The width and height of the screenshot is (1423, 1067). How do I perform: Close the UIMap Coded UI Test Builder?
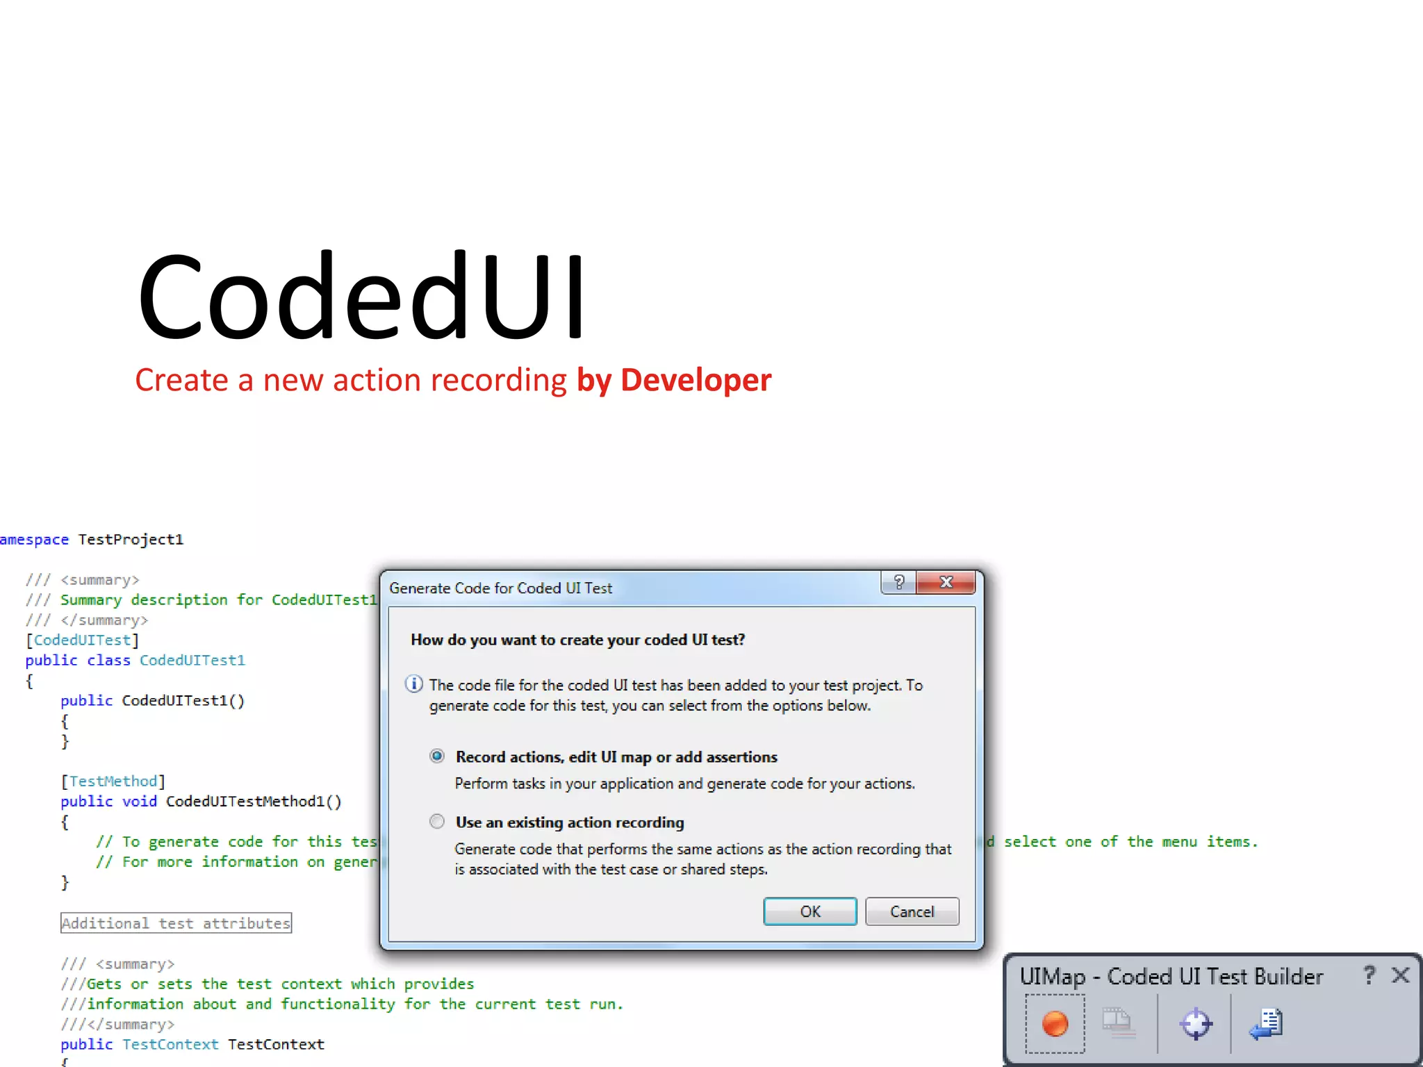point(1401,975)
